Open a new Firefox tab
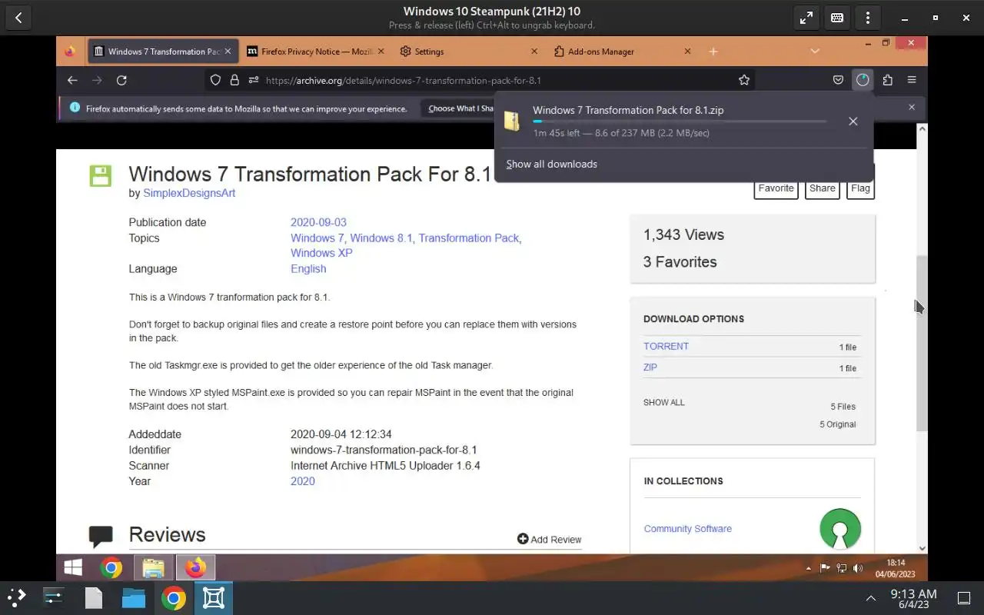Viewport: 984px width, 615px height. pyautogui.click(x=713, y=52)
